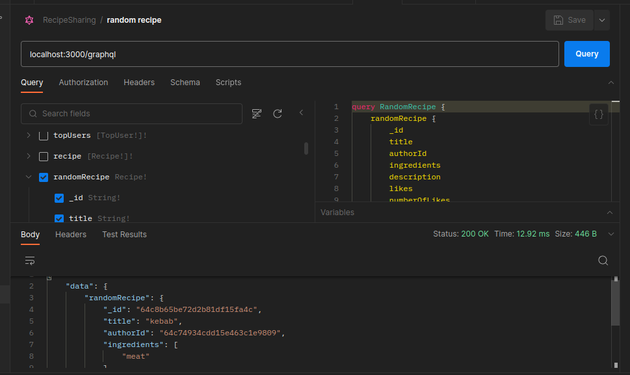Click the authorId line in the query editor

click(x=408, y=153)
